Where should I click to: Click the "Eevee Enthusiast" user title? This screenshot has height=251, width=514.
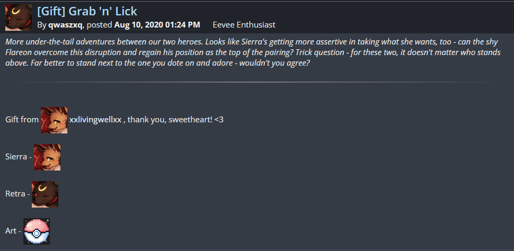[x=243, y=25]
